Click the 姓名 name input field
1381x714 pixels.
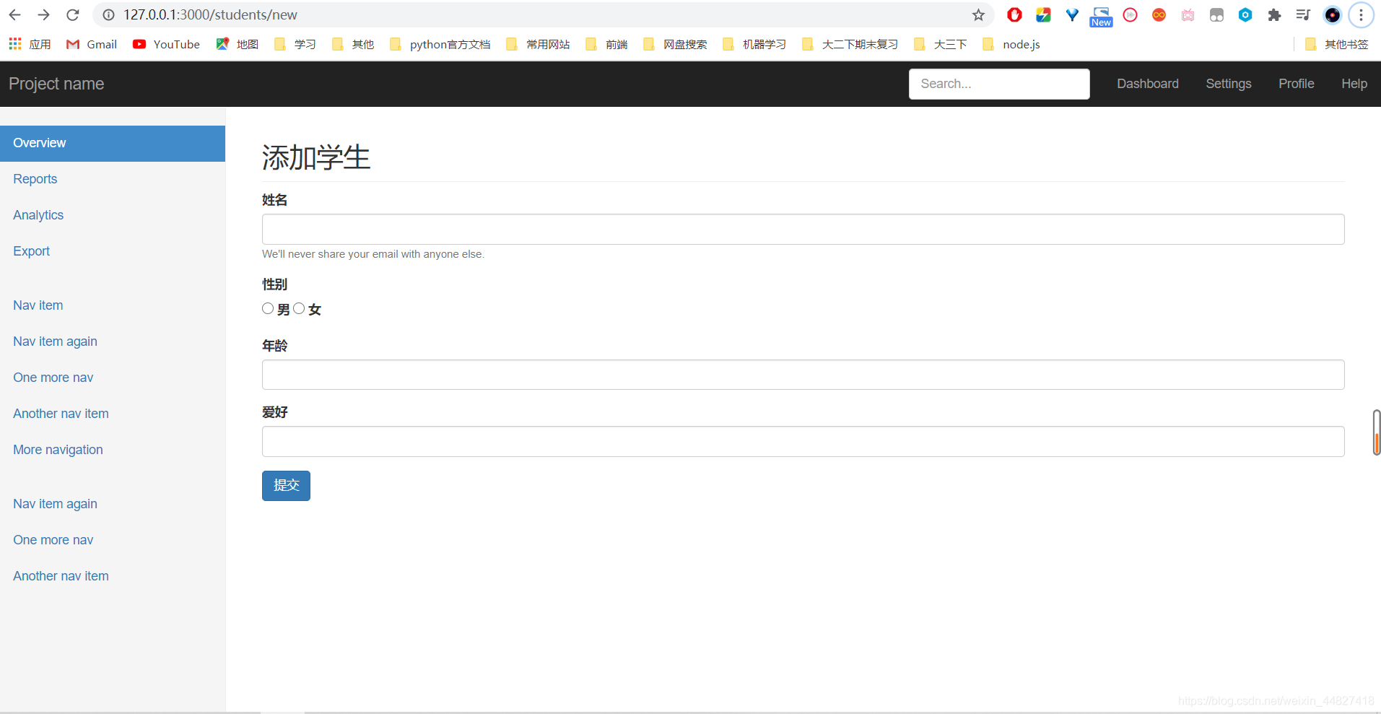coord(803,229)
